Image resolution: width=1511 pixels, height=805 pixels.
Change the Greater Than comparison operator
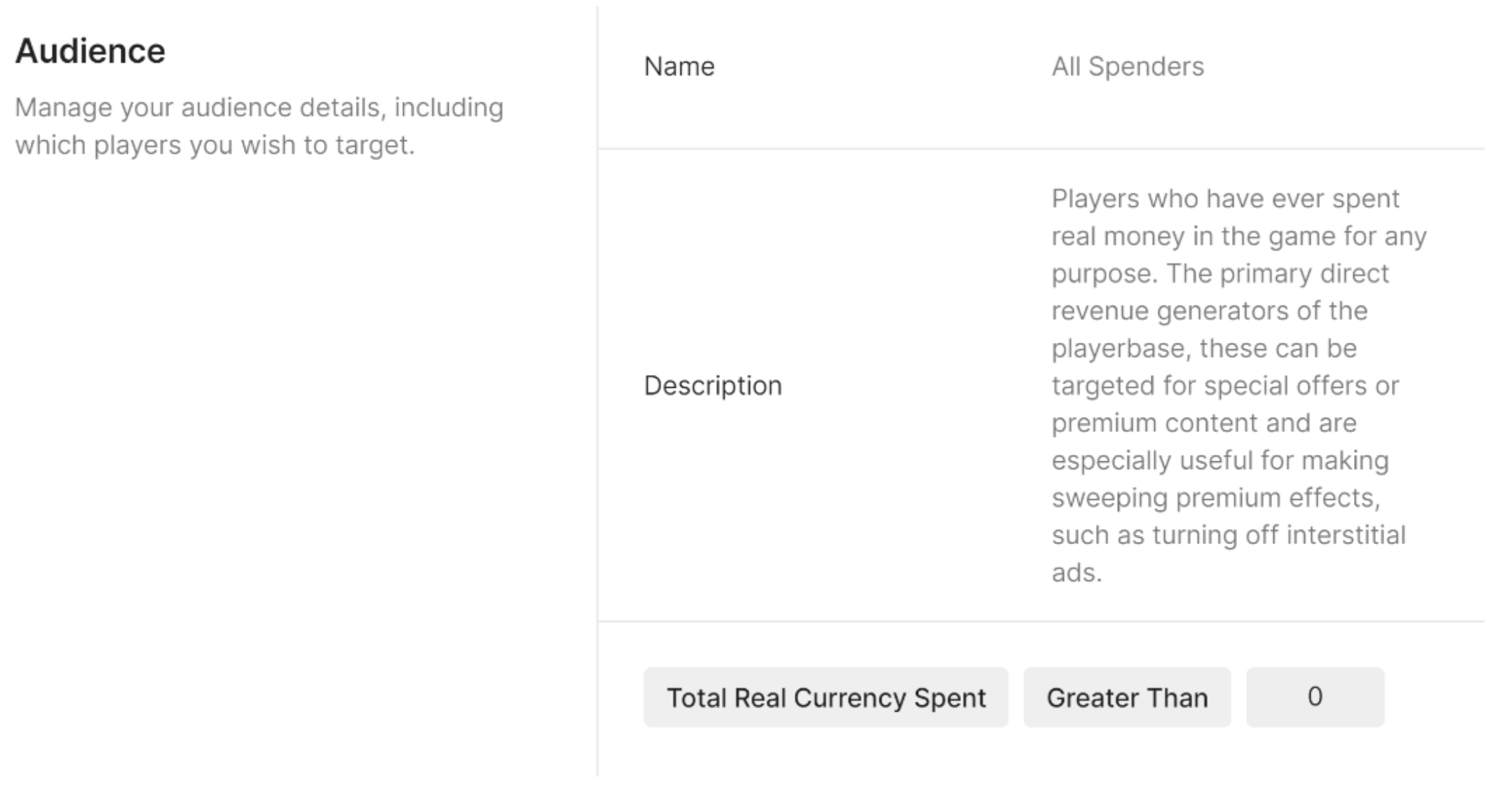pyautogui.click(x=1126, y=697)
